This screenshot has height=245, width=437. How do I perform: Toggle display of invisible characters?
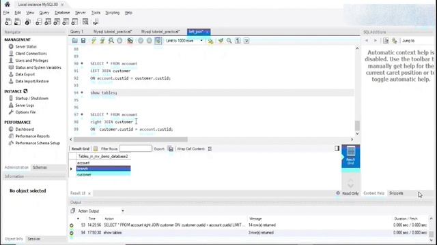[238, 41]
